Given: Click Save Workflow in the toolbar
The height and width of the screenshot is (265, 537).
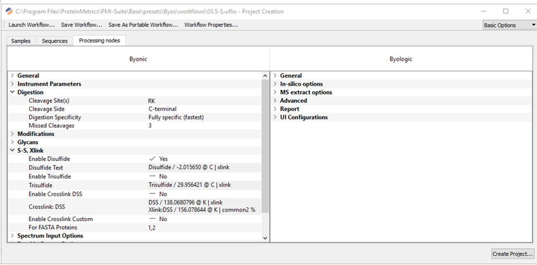Looking at the screenshot, I should click(x=81, y=25).
